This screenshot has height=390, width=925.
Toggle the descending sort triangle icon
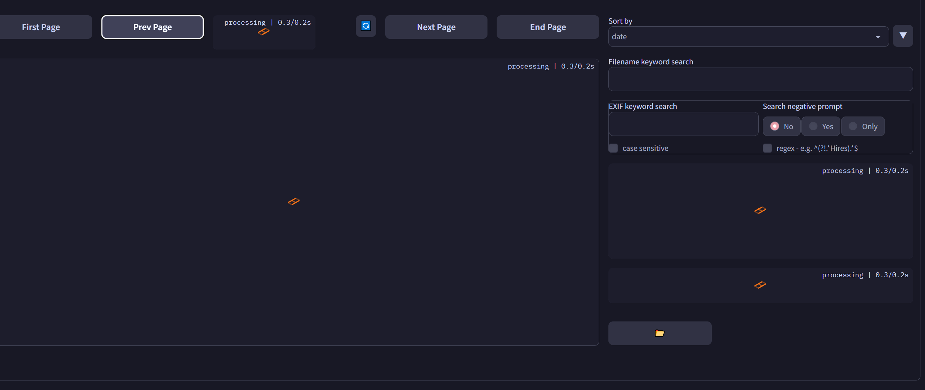click(x=903, y=35)
